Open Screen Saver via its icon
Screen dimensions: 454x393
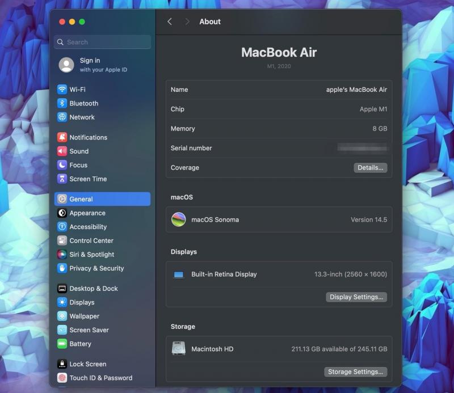point(62,330)
